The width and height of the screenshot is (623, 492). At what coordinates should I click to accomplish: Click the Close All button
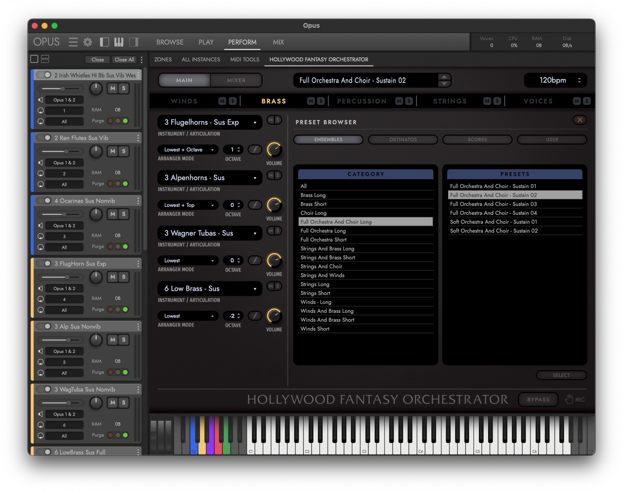coord(124,60)
